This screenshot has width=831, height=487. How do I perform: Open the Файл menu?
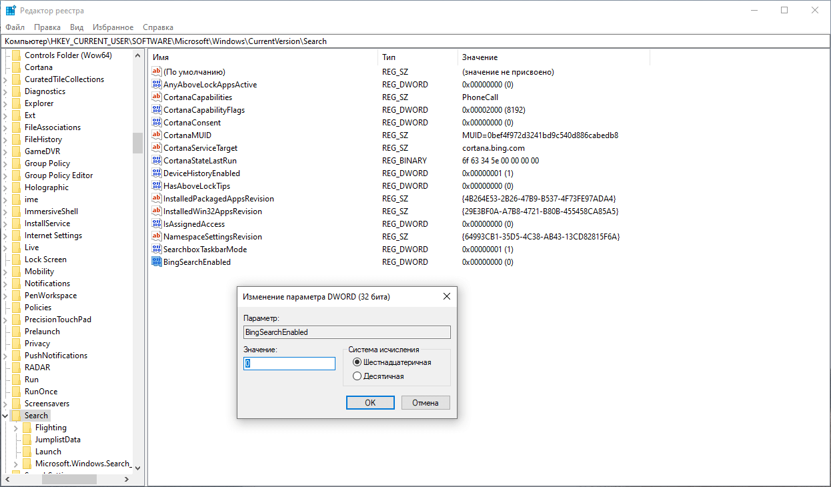point(15,27)
